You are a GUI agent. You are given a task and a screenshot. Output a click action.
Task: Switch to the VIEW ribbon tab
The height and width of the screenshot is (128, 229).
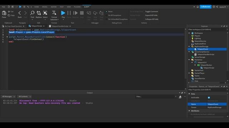point(69,7)
